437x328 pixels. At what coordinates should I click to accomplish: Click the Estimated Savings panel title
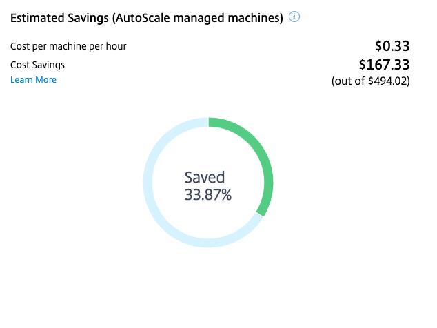click(x=147, y=18)
